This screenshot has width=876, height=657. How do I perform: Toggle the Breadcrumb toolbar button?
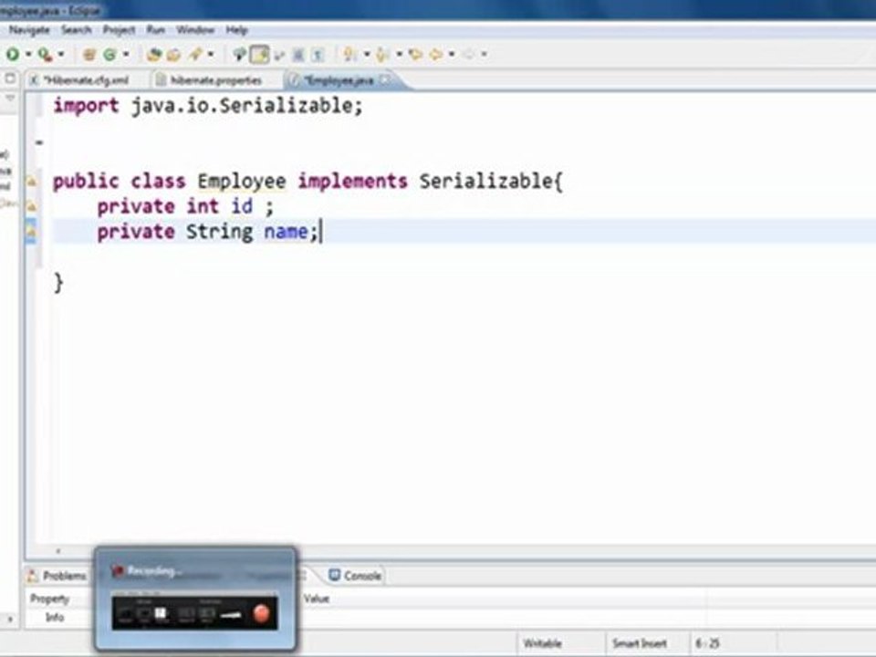point(240,54)
